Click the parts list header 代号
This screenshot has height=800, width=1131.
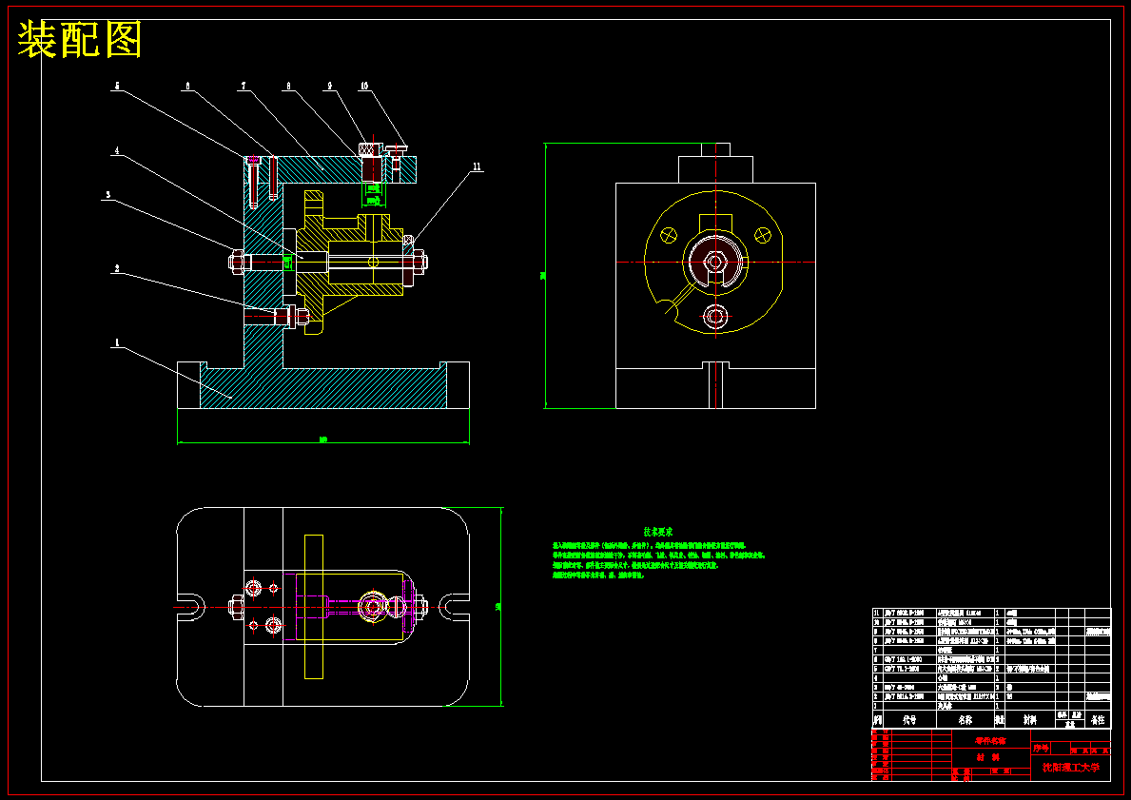(x=909, y=720)
